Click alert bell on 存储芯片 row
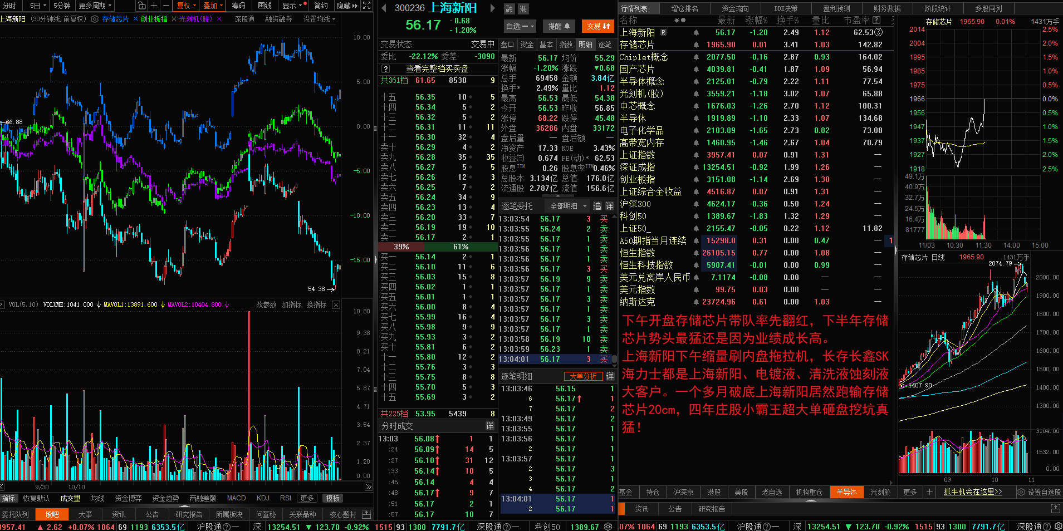The height and width of the screenshot is (531, 1063). pos(696,45)
